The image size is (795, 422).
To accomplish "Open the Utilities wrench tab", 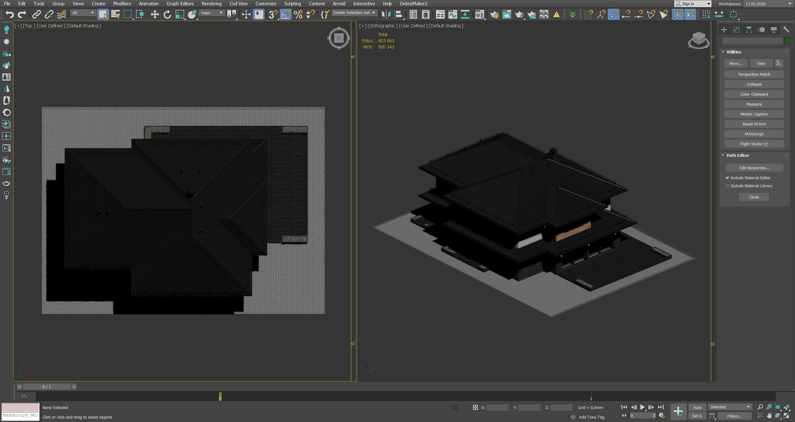I will (x=786, y=29).
